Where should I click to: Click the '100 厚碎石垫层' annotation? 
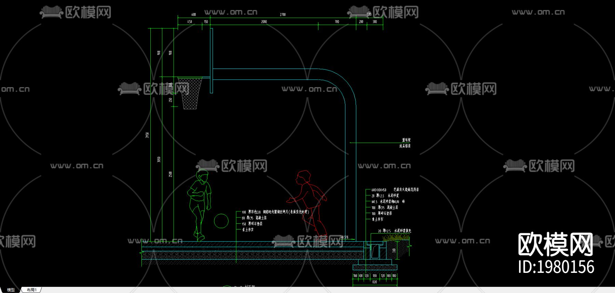tap(382, 213)
